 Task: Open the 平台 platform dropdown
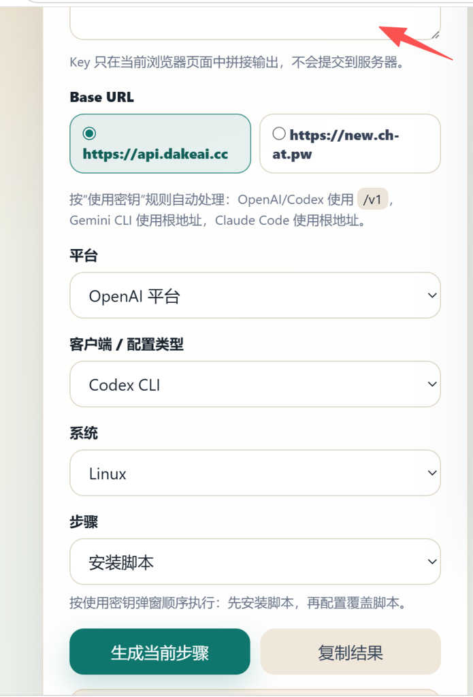point(255,295)
